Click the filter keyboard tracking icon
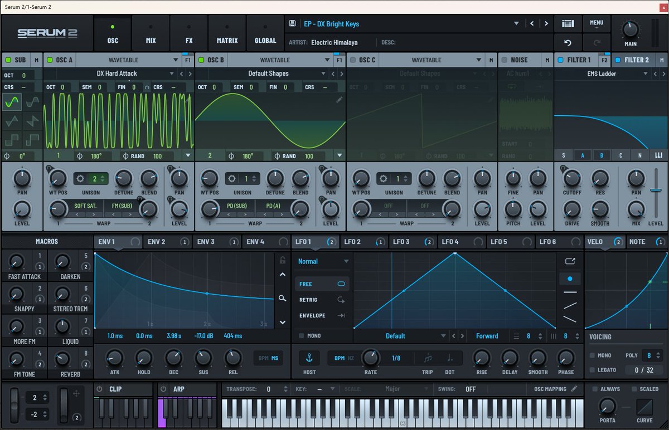Viewport: 669px width, 430px height. (x=658, y=155)
